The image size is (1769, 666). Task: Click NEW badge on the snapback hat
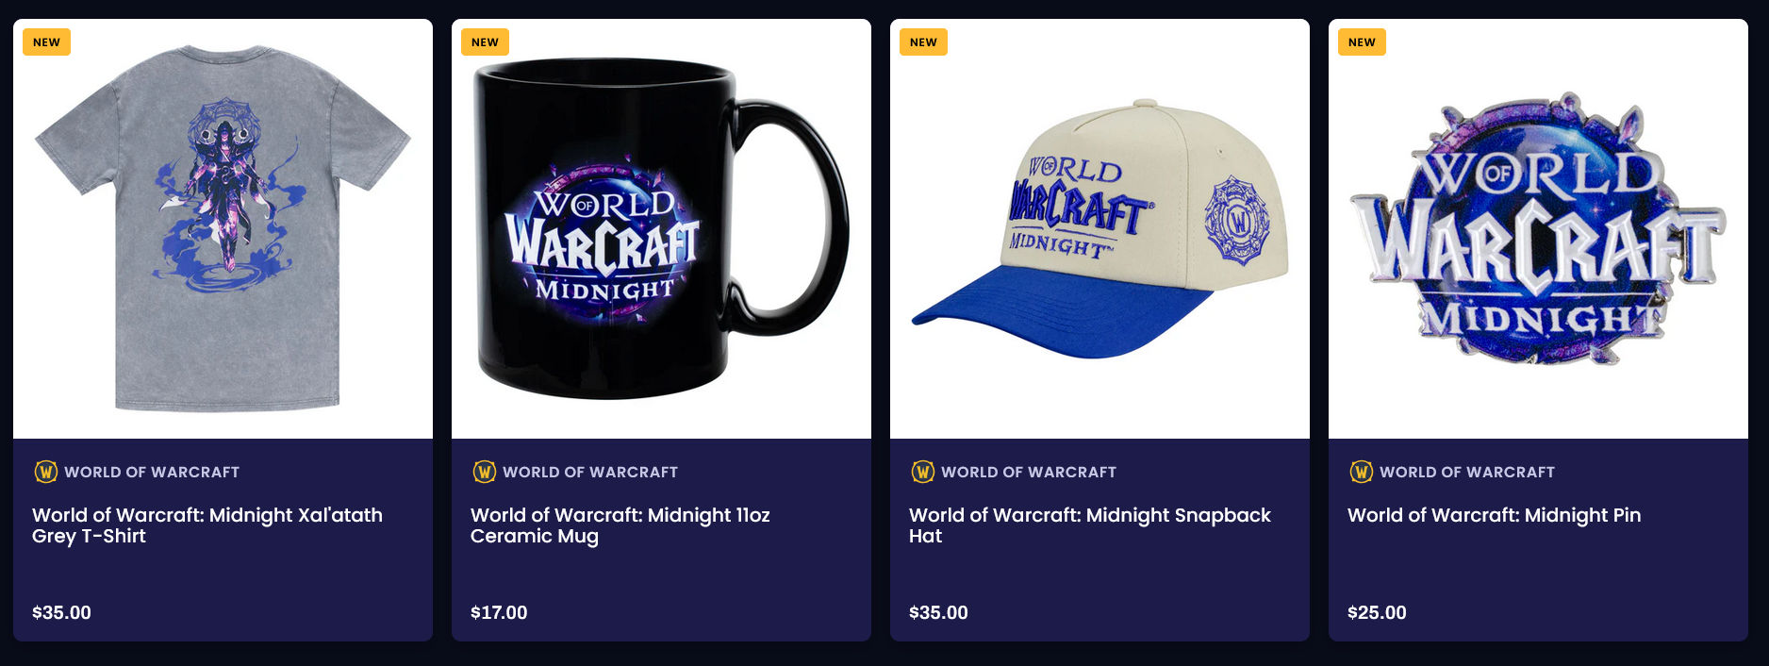(923, 42)
